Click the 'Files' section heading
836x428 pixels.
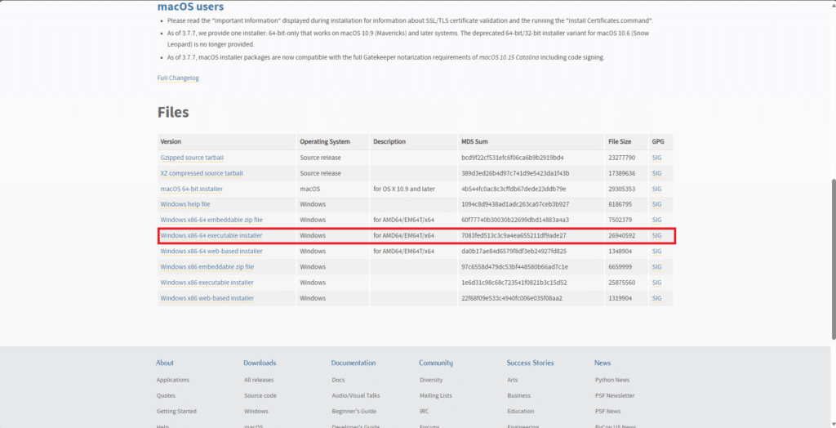173,113
